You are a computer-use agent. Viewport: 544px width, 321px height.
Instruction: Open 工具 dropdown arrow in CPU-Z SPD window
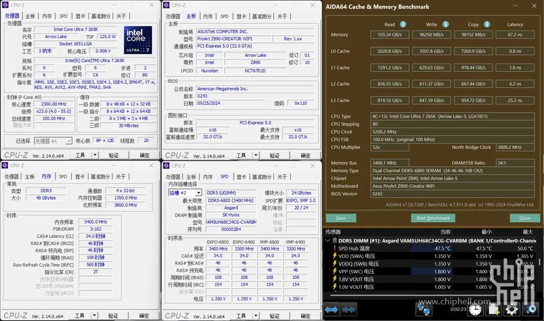pyautogui.click(x=256, y=316)
